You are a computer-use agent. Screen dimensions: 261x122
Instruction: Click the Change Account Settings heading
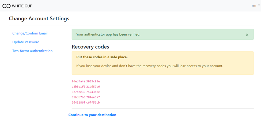[39, 18]
